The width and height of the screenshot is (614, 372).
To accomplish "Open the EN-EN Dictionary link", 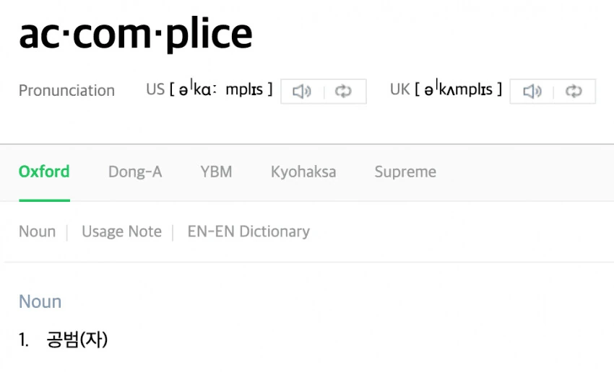I will [x=248, y=231].
